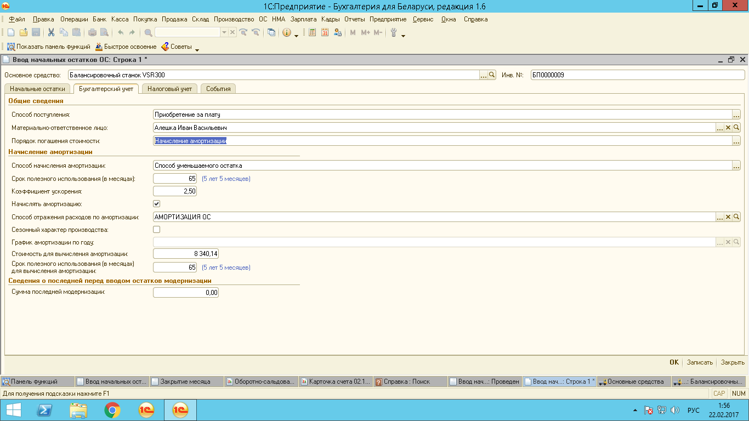Click the scissors Cut icon
This screenshot has height=421, width=749.
click(x=51, y=32)
